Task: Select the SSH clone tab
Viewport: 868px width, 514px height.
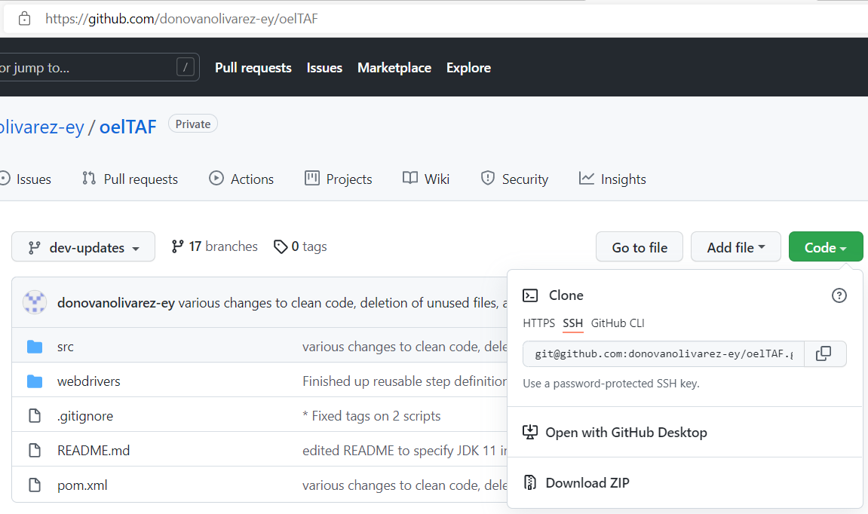Action: [x=573, y=323]
